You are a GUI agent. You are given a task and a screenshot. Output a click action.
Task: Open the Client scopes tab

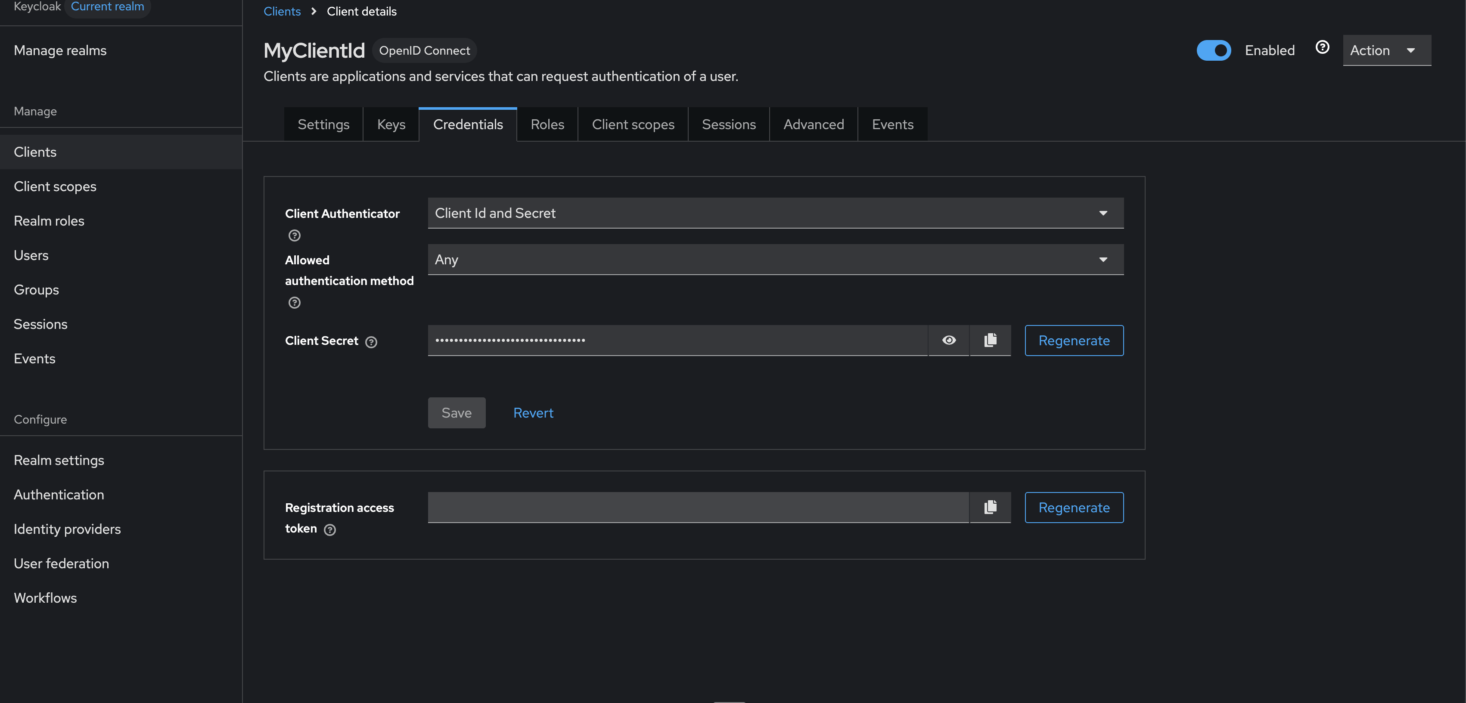pyautogui.click(x=633, y=124)
